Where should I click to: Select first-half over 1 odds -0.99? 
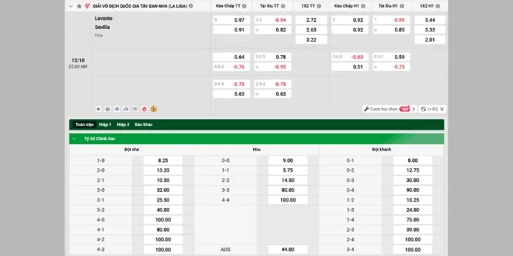tap(391, 20)
